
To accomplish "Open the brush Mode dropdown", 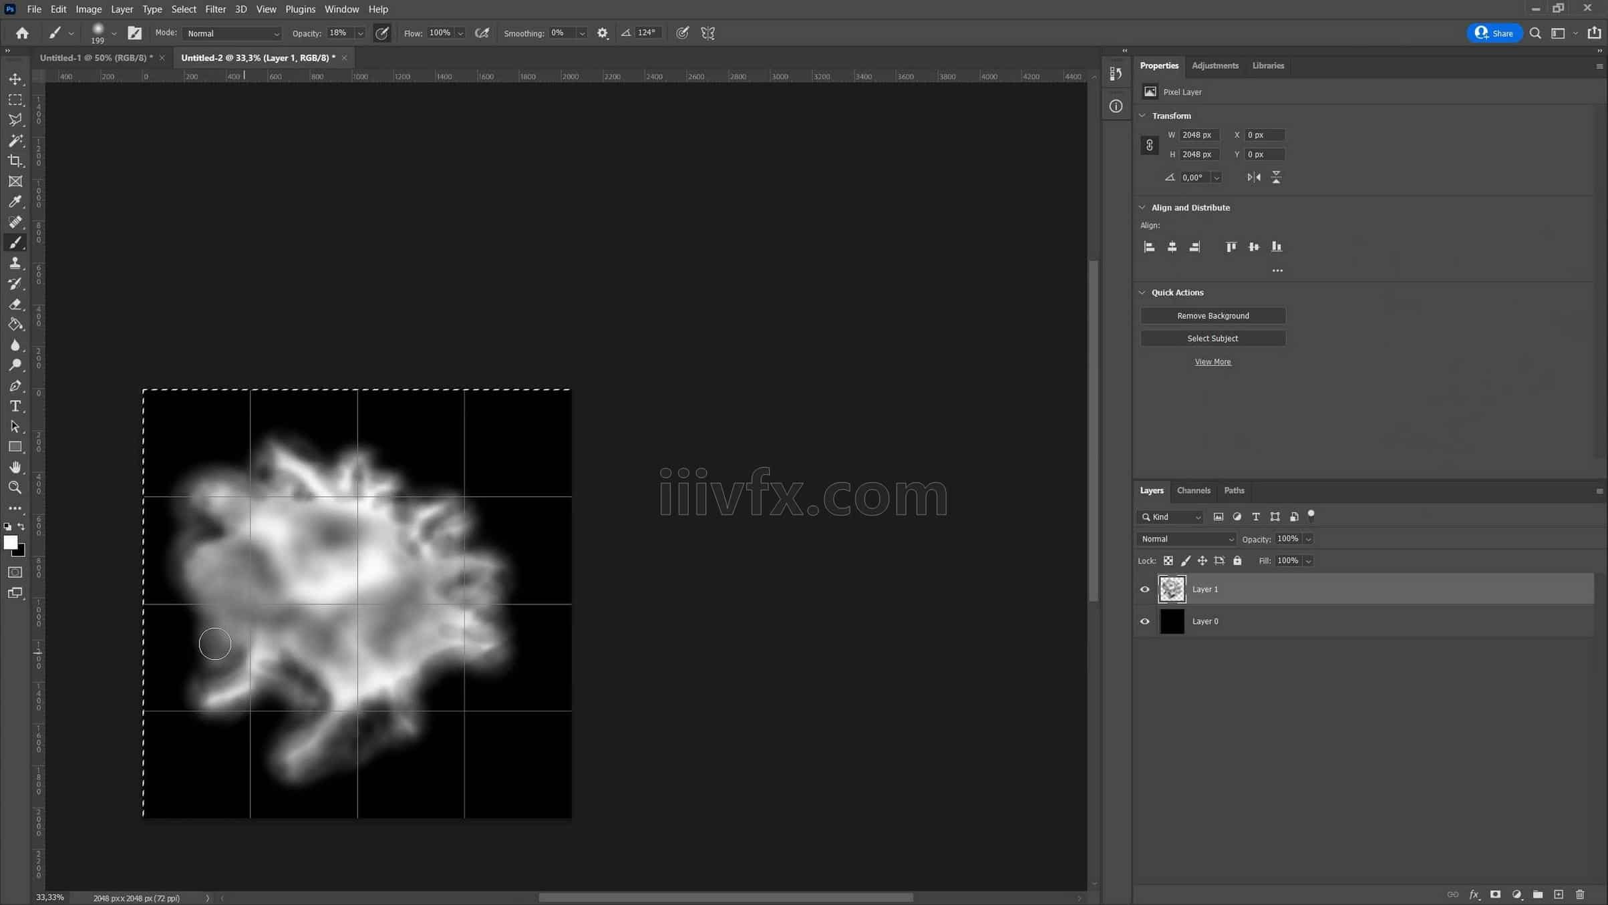I will [232, 33].
